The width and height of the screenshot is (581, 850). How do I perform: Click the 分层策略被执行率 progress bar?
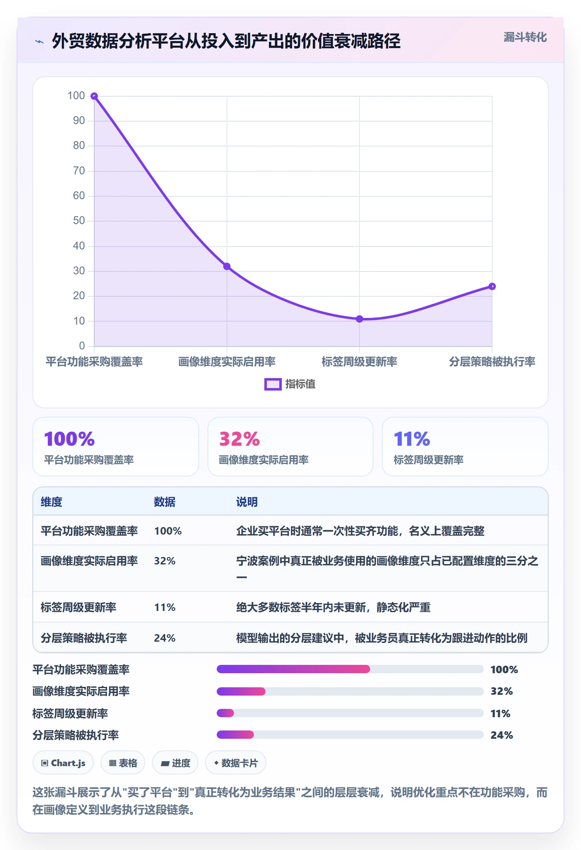(x=350, y=735)
